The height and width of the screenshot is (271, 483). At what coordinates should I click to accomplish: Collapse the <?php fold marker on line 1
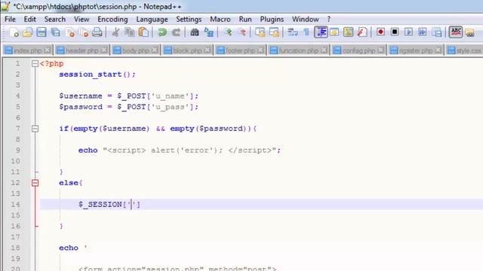[35, 63]
